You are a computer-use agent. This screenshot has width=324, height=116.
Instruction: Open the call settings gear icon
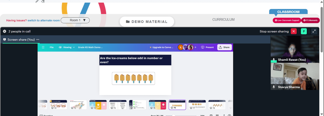tap(5, 32)
